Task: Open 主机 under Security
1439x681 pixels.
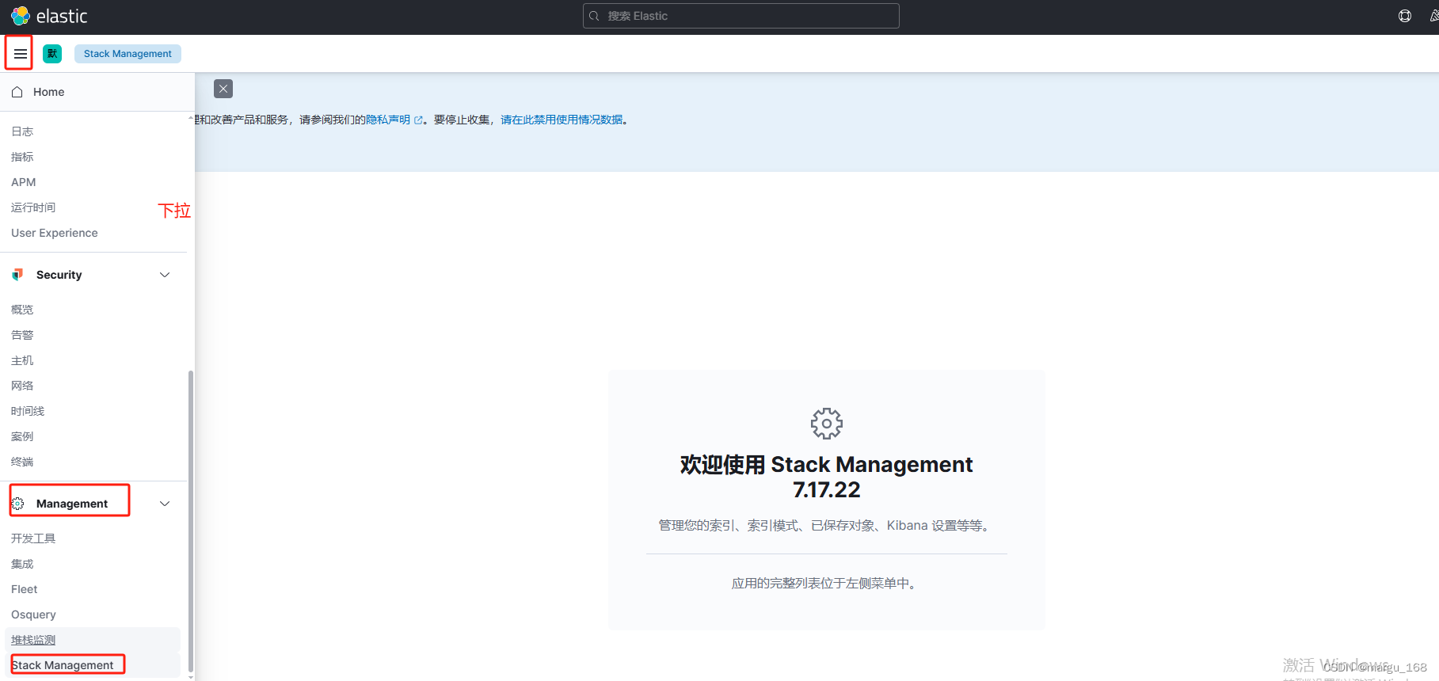Action: click(22, 360)
